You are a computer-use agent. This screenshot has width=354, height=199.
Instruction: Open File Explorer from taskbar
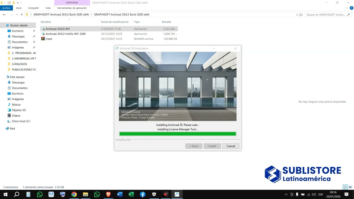click(x=85, y=194)
